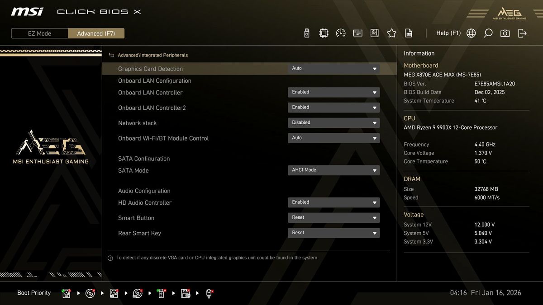Select the USB key boot priority icon

click(161, 293)
